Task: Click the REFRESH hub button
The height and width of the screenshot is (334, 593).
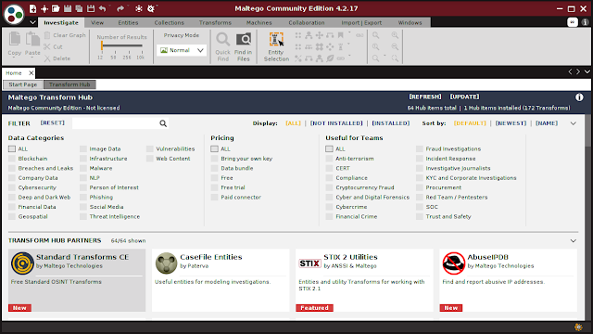Action: click(x=425, y=96)
